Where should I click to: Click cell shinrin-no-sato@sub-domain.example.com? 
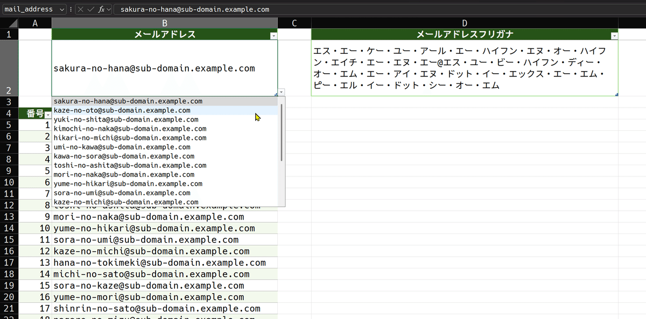point(165,308)
